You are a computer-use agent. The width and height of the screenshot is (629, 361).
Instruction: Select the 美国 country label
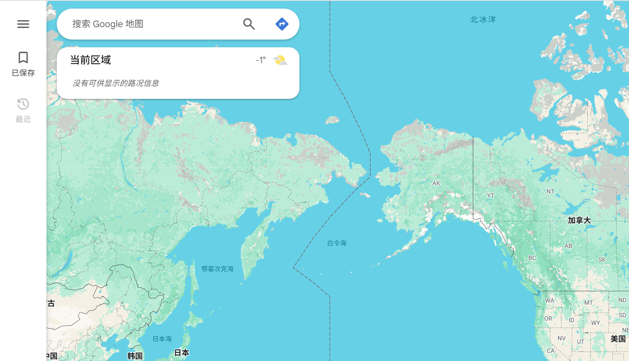click(618, 339)
